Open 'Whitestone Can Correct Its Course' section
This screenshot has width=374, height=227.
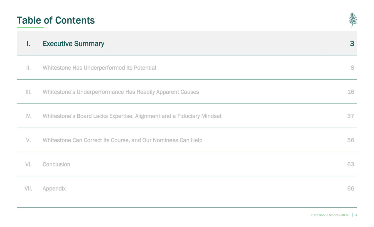coord(122,140)
